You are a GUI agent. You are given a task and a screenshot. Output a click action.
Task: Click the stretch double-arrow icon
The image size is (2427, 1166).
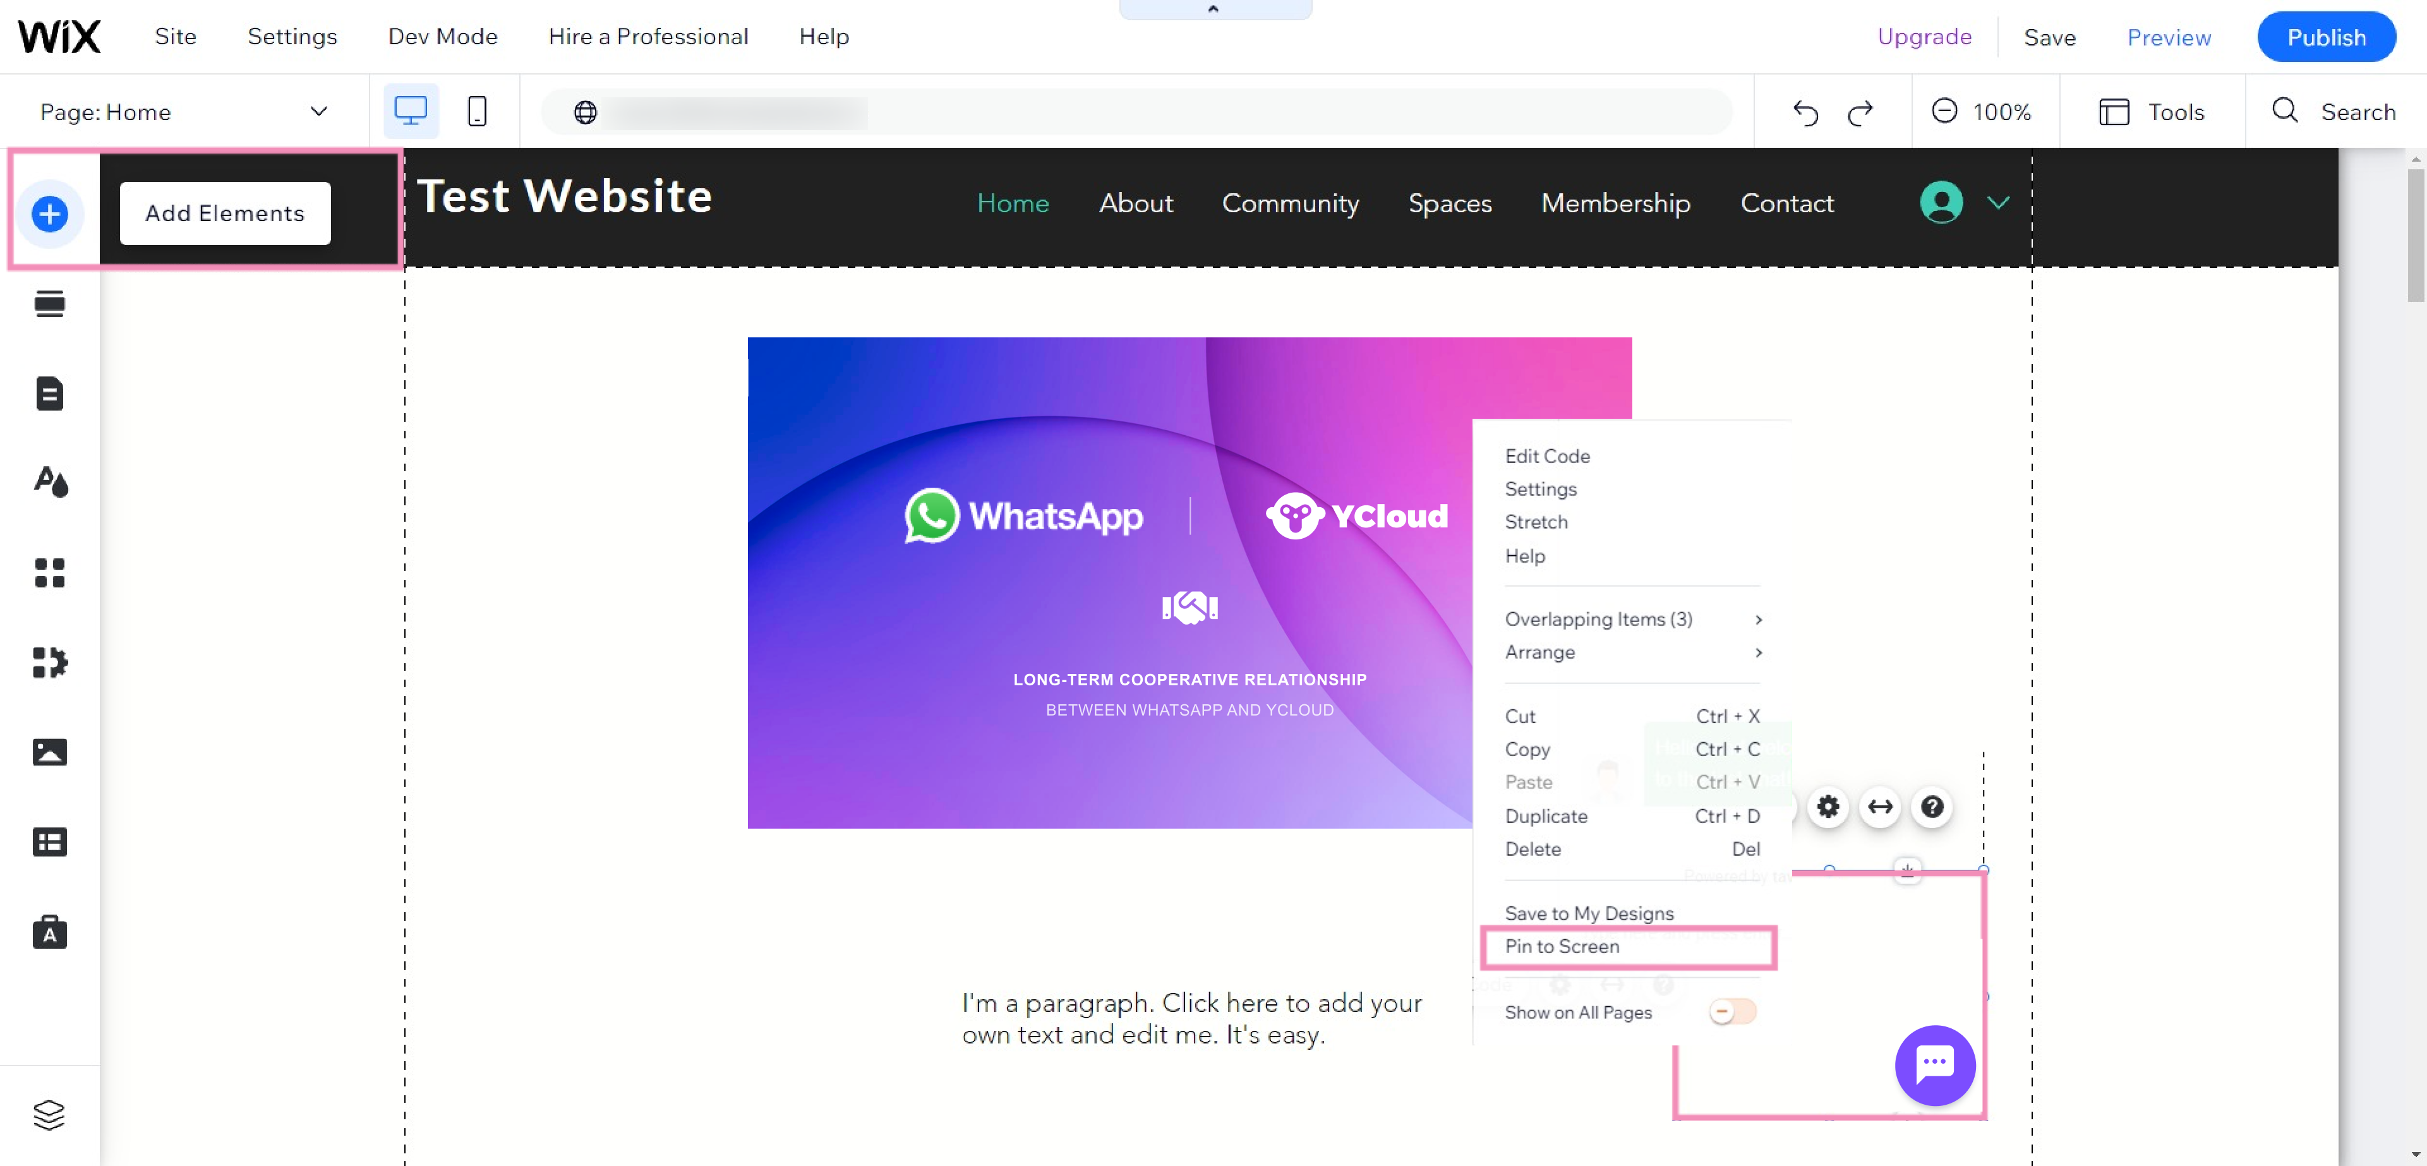(1879, 806)
